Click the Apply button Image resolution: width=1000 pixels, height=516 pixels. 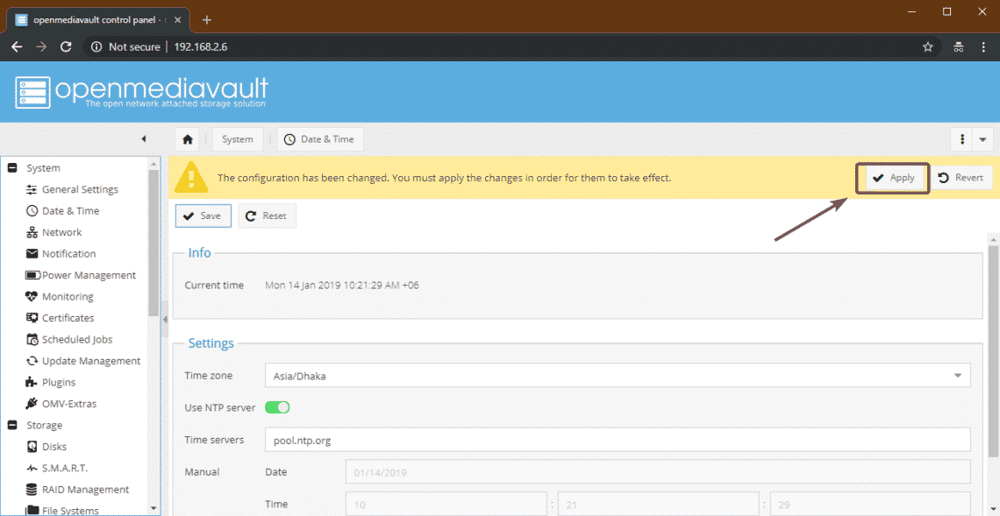pyautogui.click(x=893, y=179)
